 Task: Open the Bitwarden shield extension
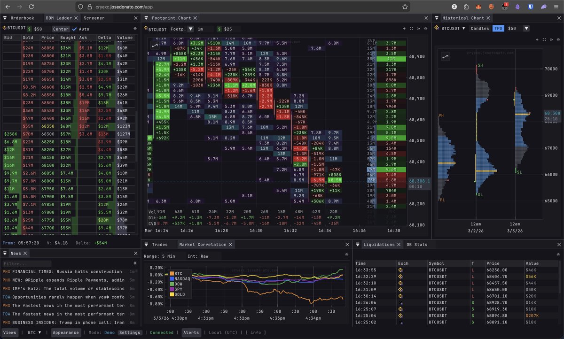point(530,7)
